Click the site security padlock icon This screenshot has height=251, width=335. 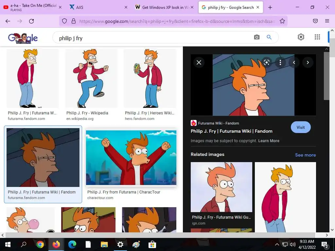click(x=74, y=21)
